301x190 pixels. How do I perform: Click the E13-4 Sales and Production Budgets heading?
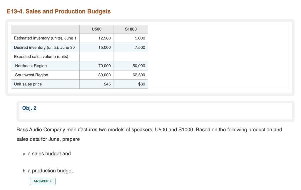click(59, 11)
